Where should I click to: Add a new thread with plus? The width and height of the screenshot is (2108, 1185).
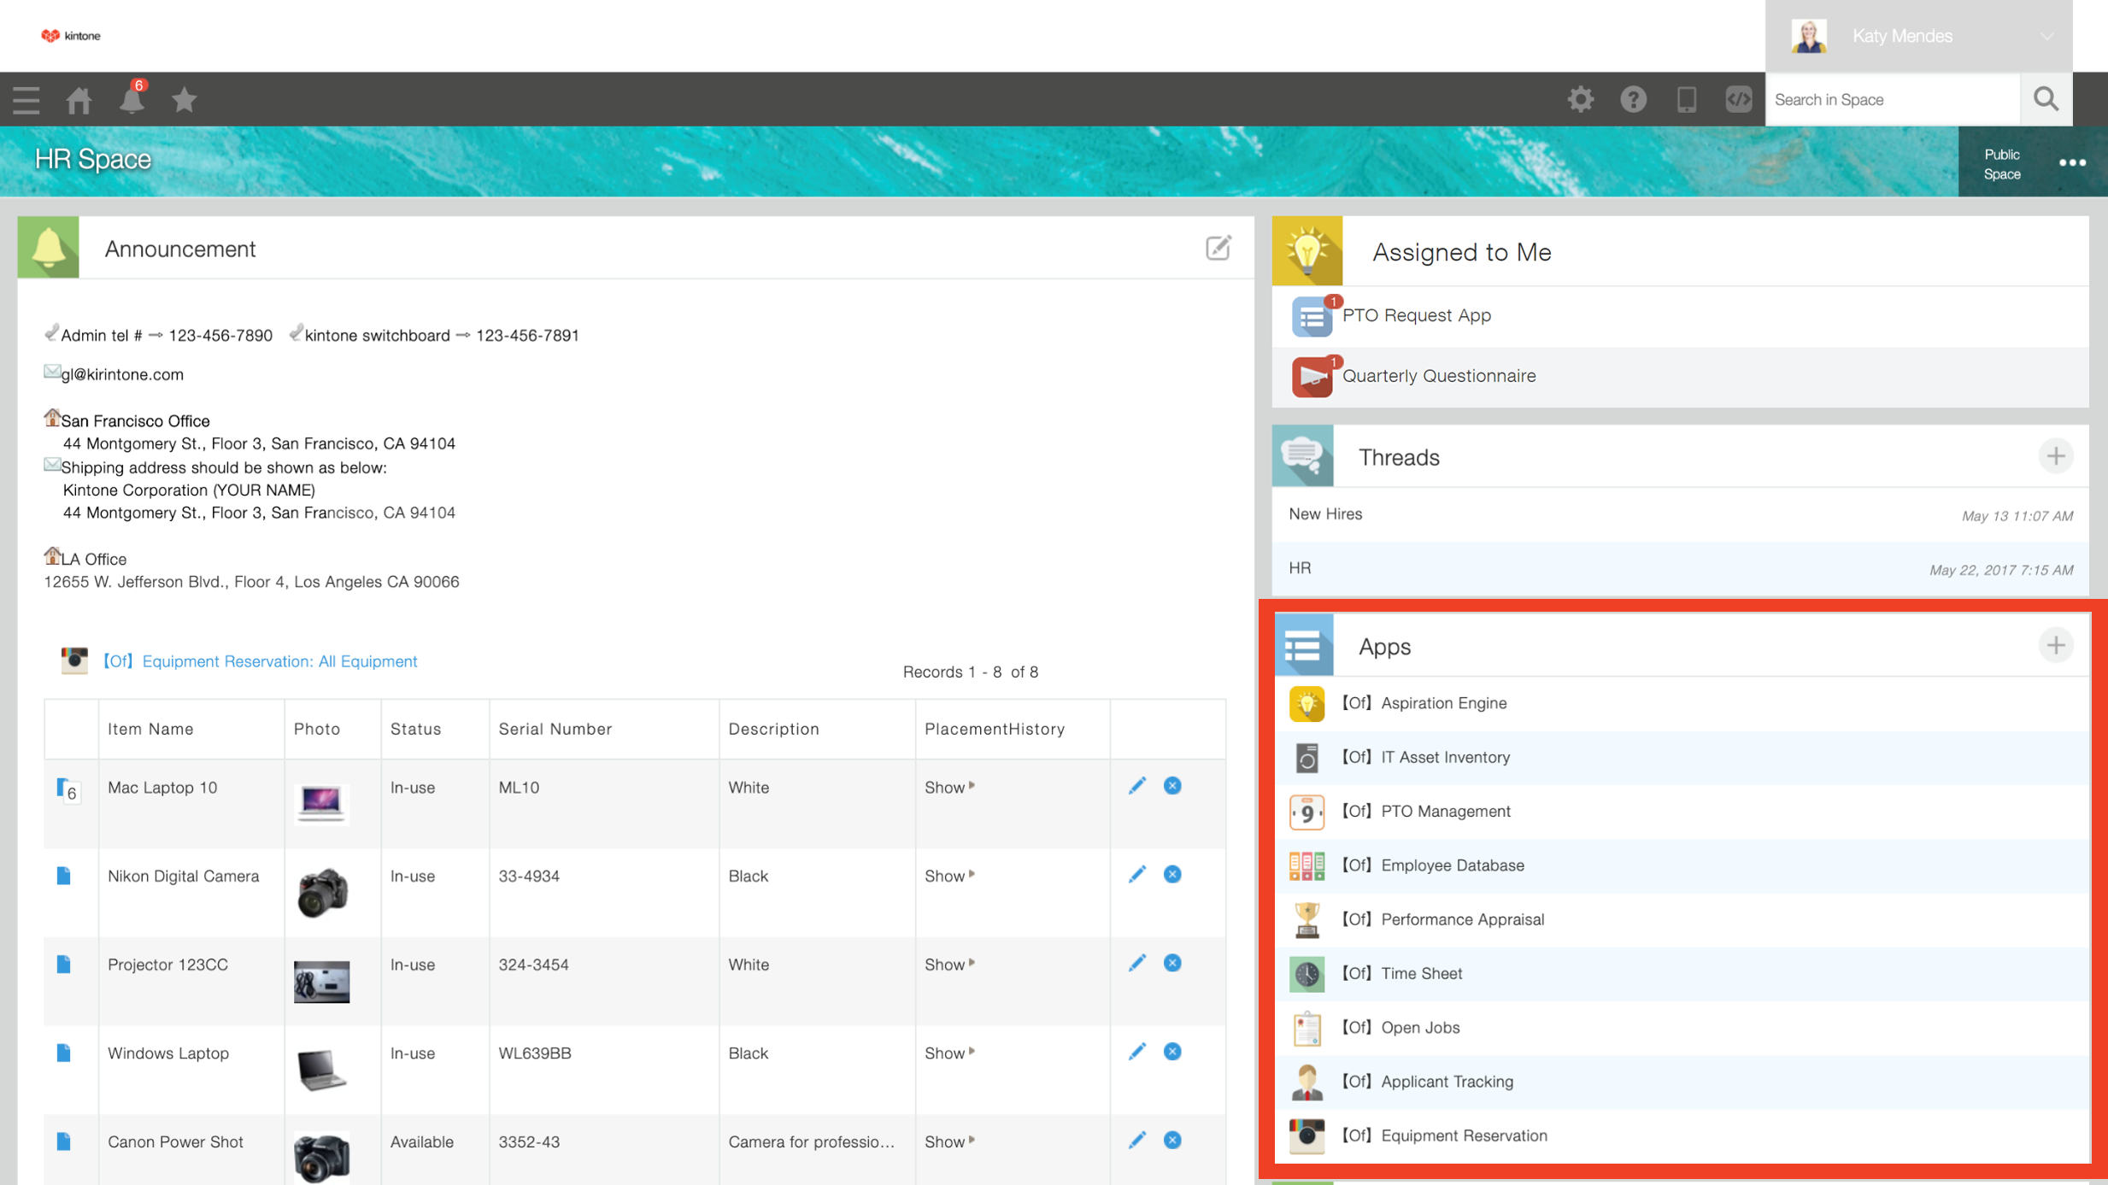tap(2055, 456)
